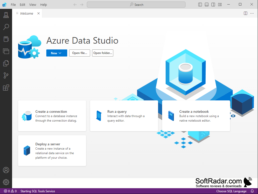Click the Open file... button
This screenshot has width=258, height=194.
coord(80,53)
